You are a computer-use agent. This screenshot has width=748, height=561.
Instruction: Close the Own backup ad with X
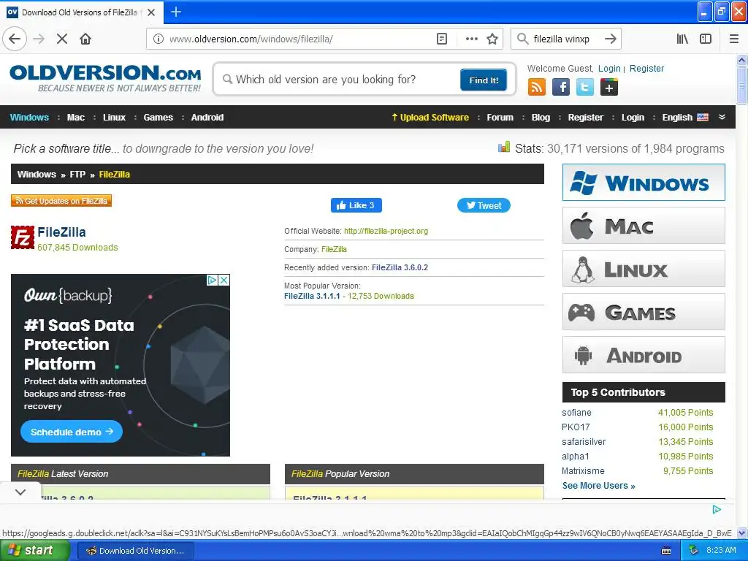224,280
